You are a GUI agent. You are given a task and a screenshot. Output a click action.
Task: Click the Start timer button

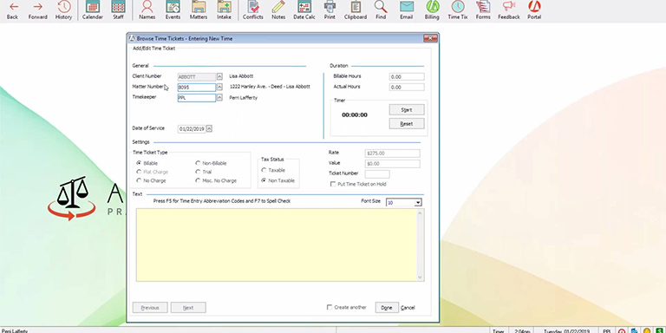407,109
